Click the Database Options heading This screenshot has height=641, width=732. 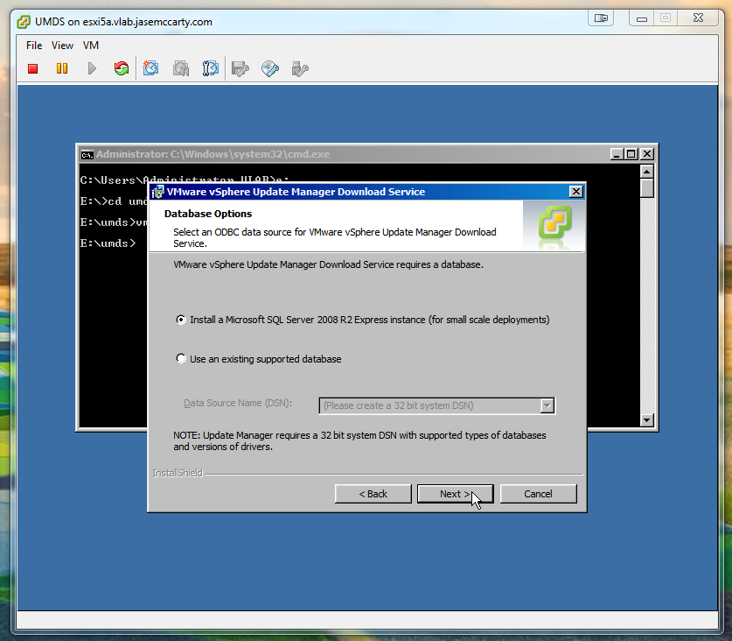208,214
